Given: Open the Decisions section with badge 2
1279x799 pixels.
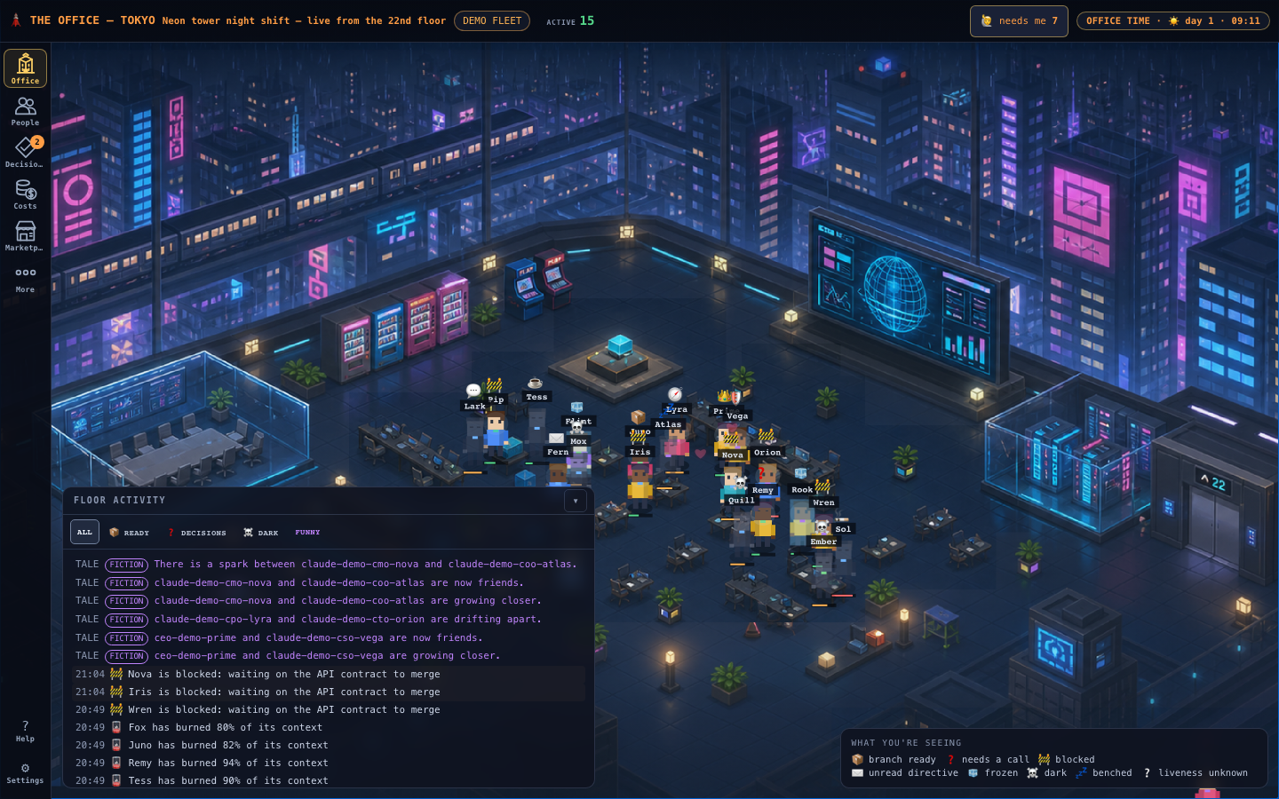Looking at the screenshot, I should pyautogui.click(x=25, y=153).
